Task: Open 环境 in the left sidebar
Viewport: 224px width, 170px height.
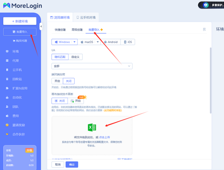Action: (x=15, y=51)
